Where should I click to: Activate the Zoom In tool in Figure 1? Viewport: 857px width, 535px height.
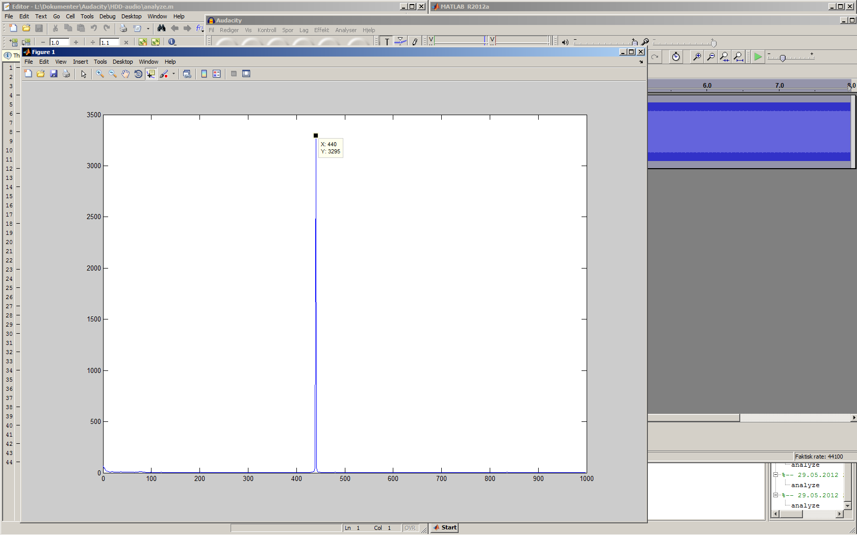[x=100, y=74]
